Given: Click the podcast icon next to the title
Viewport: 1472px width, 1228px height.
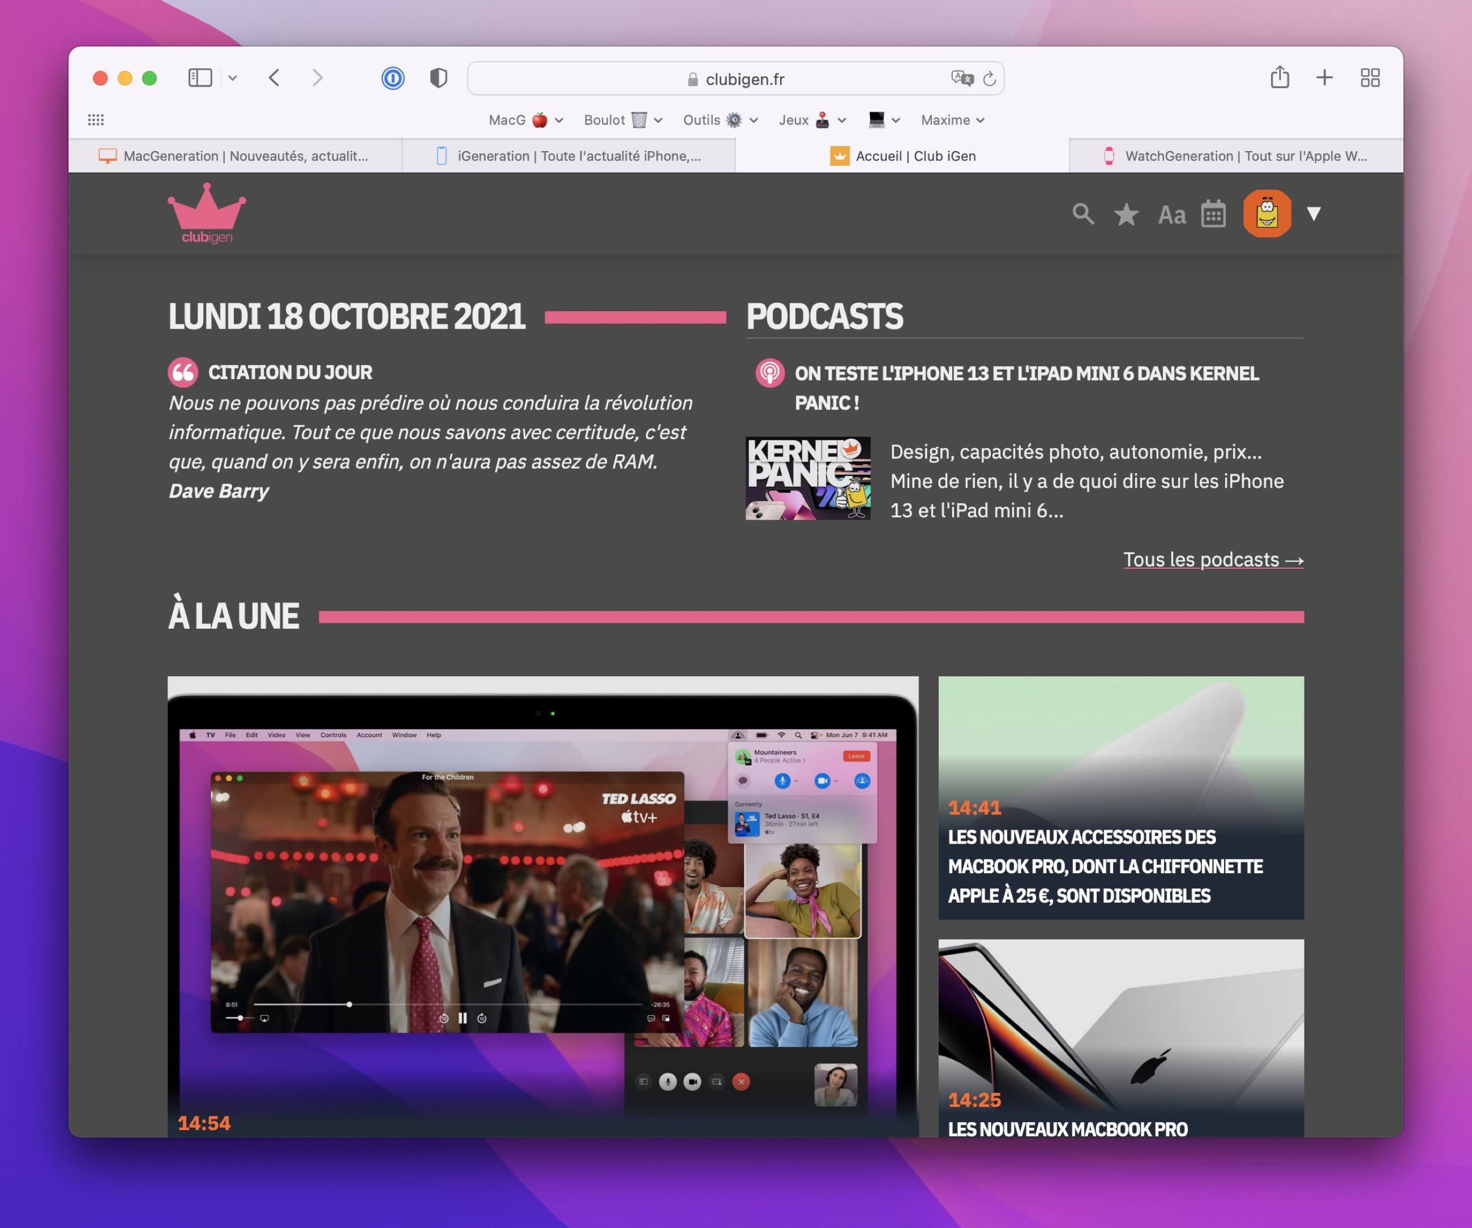Looking at the screenshot, I should coord(769,373).
